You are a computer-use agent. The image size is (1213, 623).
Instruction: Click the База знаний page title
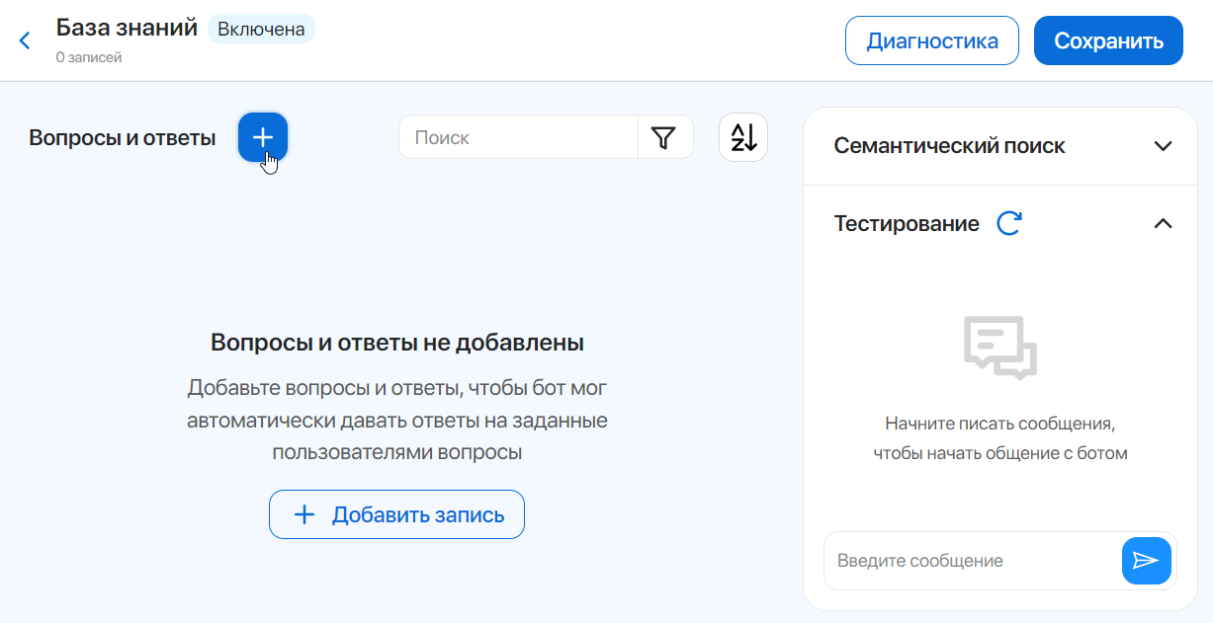(x=127, y=28)
